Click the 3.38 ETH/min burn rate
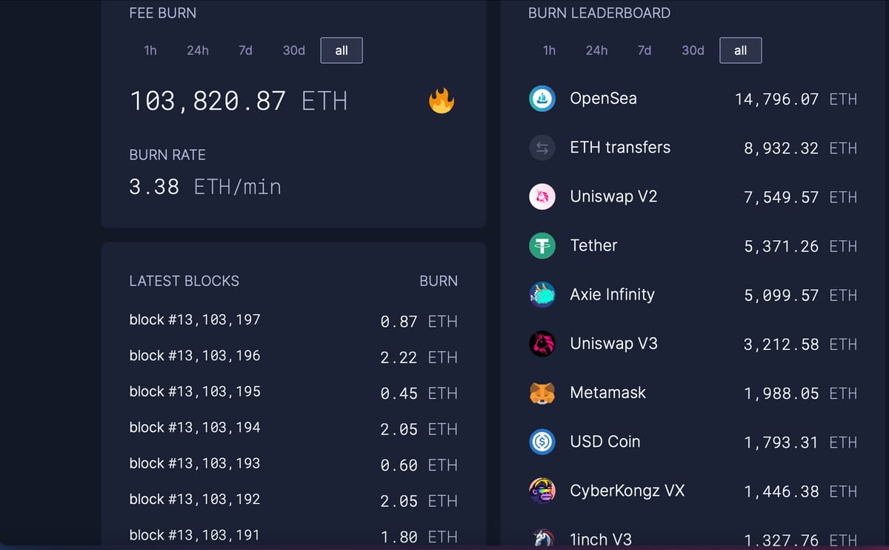The width and height of the screenshot is (889, 550). [205, 187]
